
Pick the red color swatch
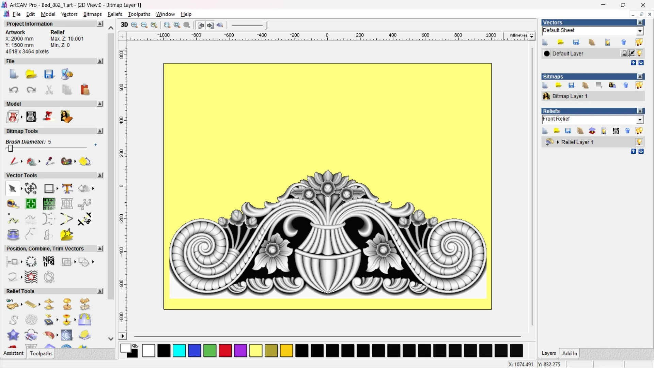225,351
